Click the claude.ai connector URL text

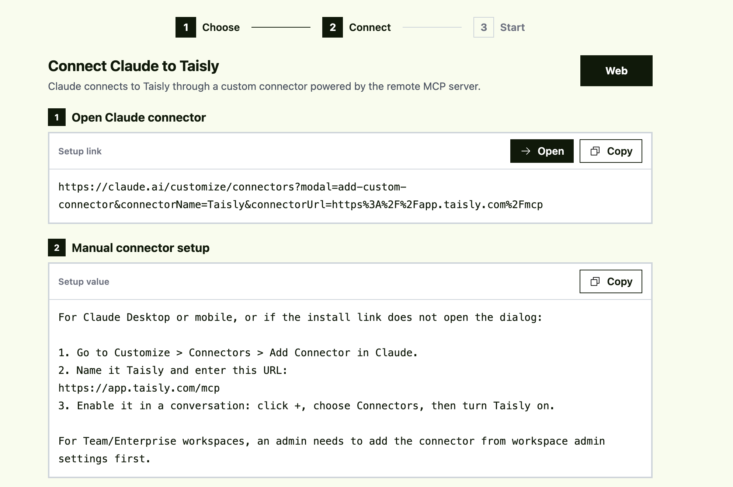pyautogui.click(x=301, y=196)
